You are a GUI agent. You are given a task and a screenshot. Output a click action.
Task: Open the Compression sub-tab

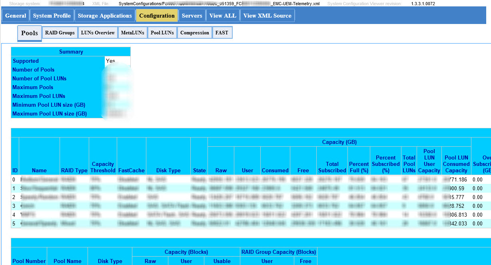(x=194, y=33)
